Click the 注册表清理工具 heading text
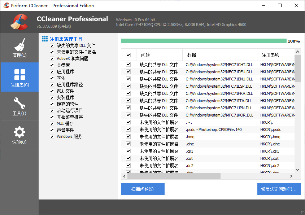This screenshot has width=305, height=215. point(66,39)
